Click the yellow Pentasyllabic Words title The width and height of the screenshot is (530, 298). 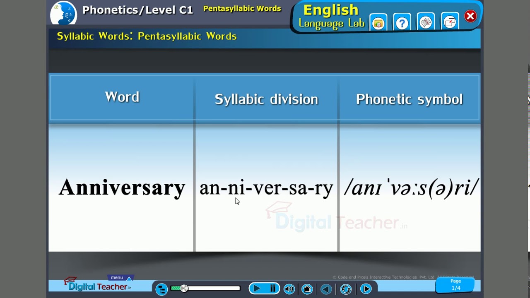pos(242,9)
